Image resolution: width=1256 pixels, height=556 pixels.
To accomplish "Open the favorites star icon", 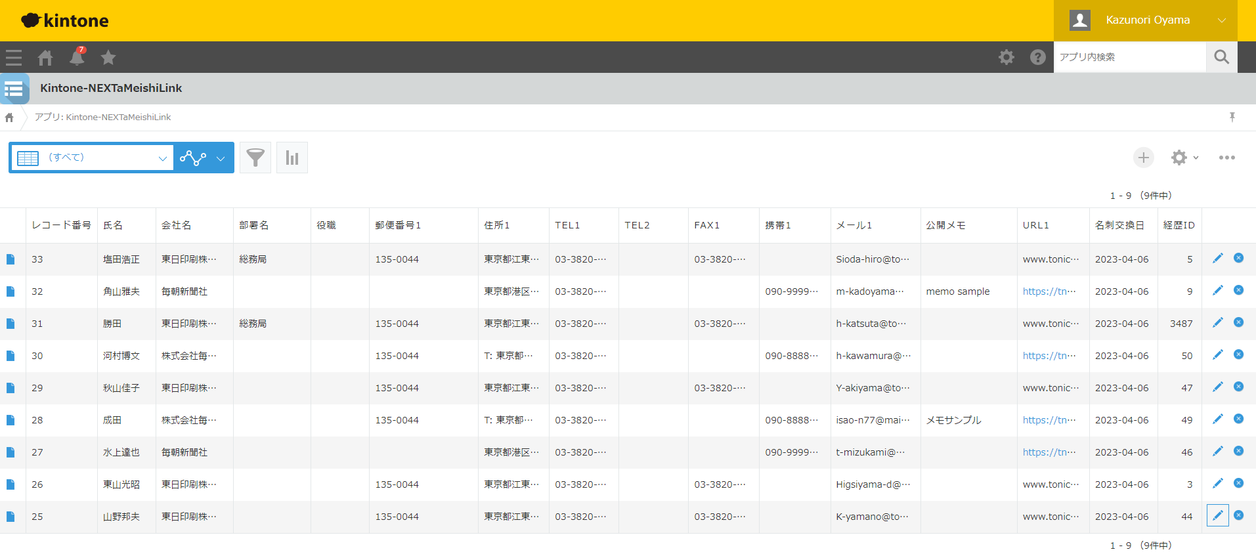I will (x=108, y=58).
